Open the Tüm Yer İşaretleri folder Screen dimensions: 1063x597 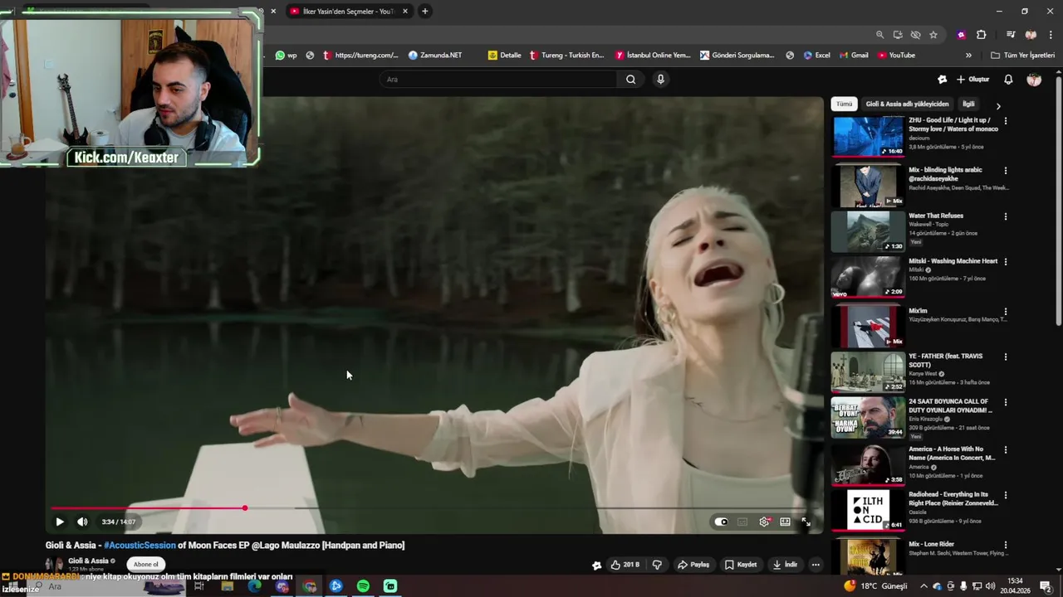[x=1022, y=56]
